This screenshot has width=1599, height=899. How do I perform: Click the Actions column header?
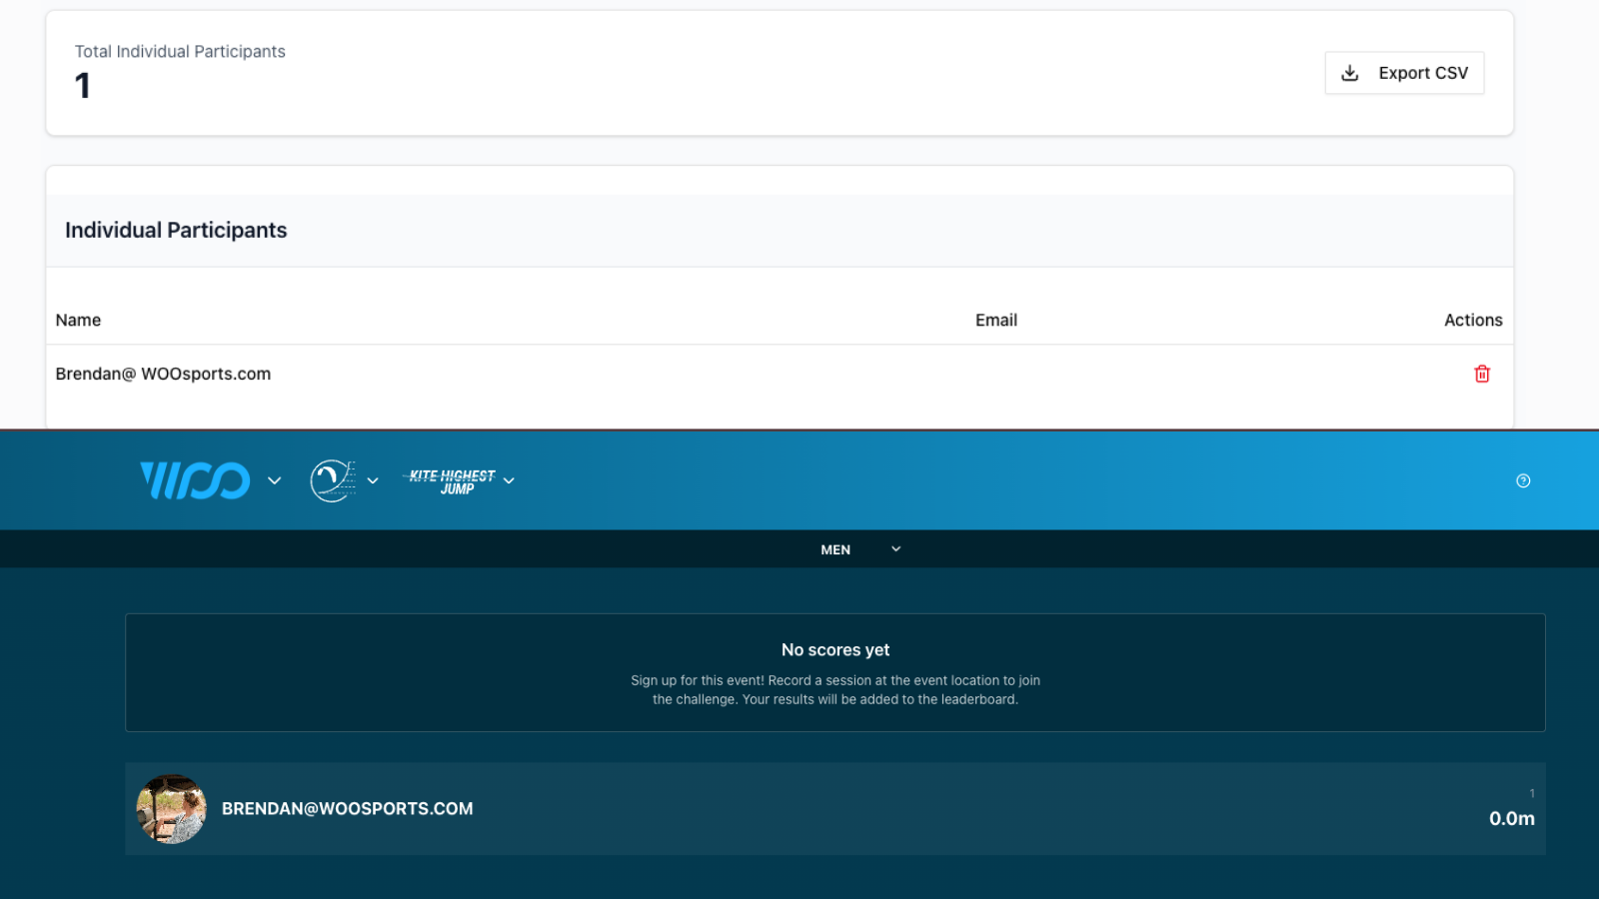tap(1473, 320)
